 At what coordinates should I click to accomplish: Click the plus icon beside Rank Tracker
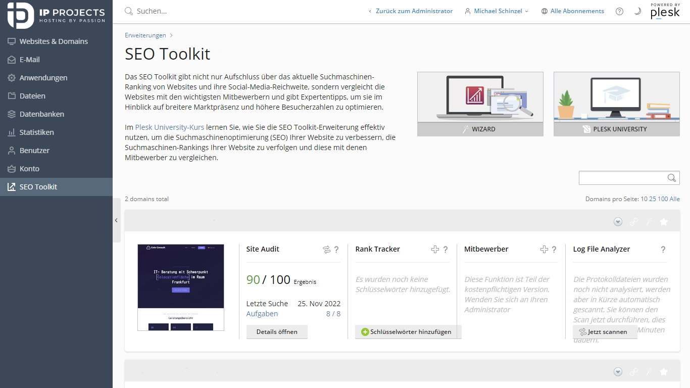(435, 249)
